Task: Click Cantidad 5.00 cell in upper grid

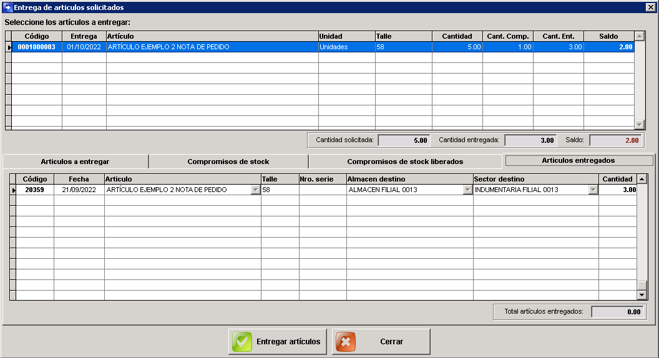Action: coord(457,47)
